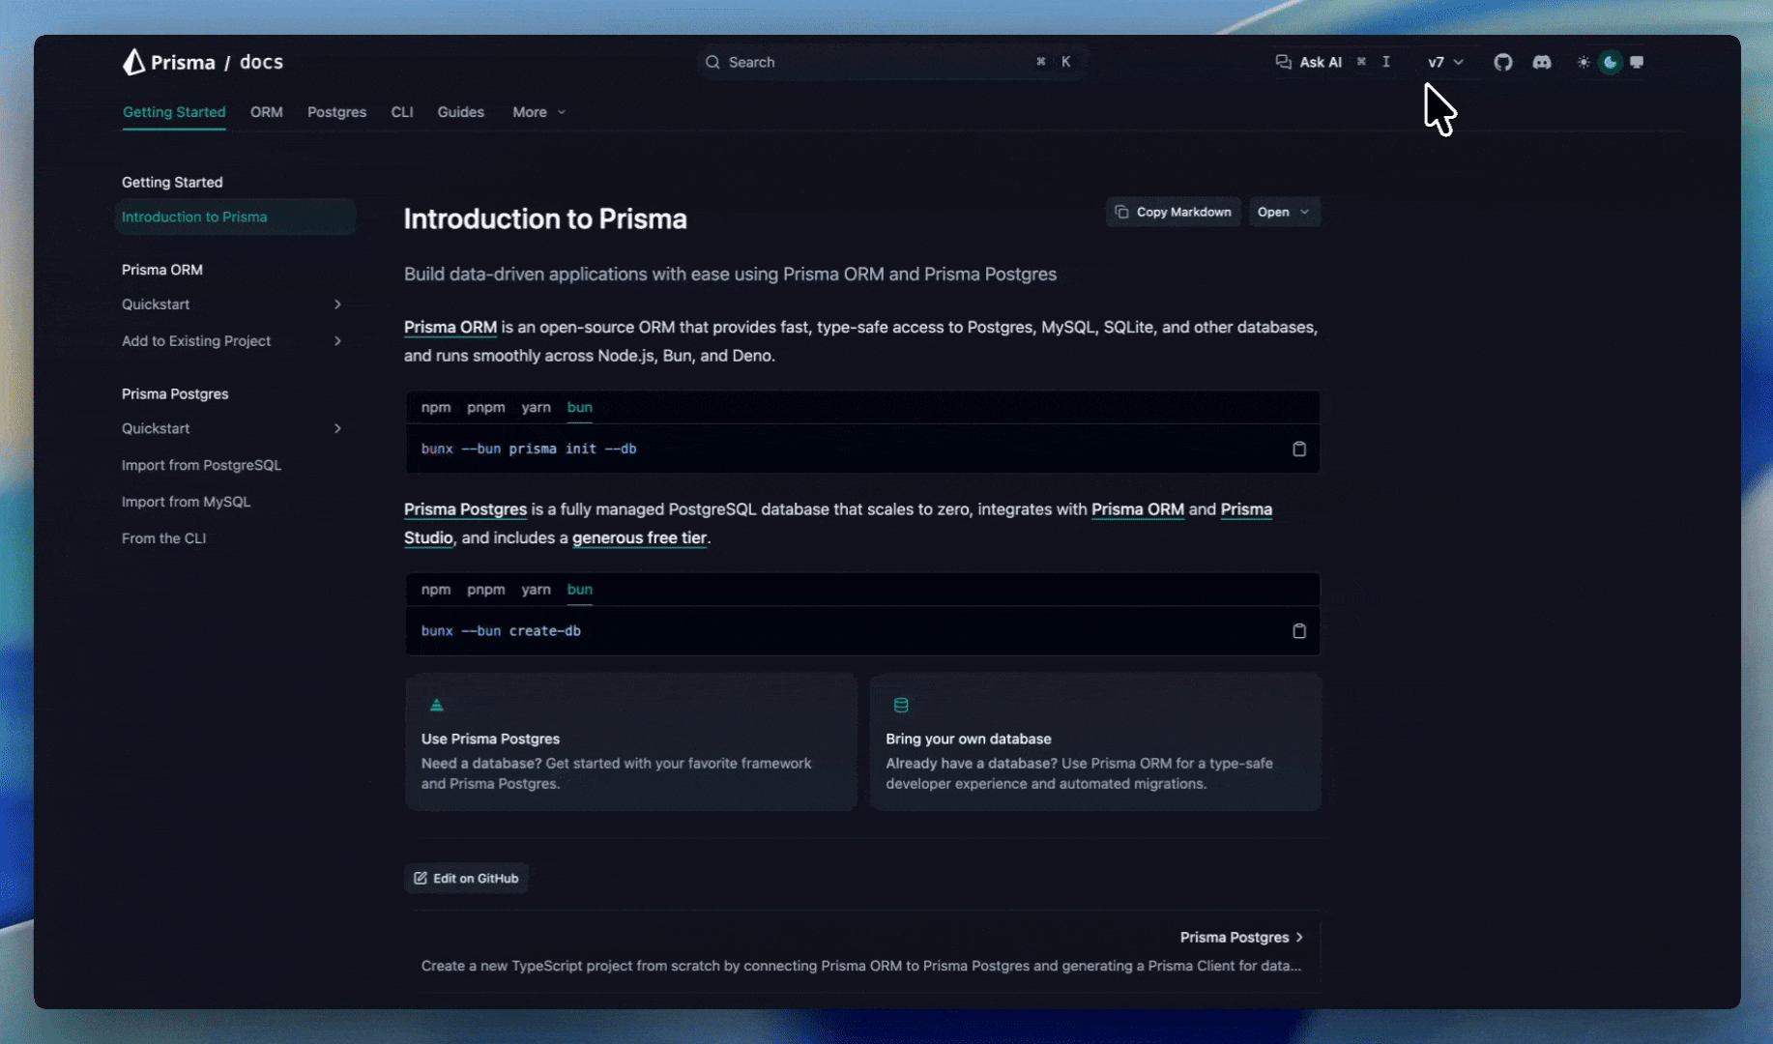This screenshot has height=1044, width=1773.
Task: Expand the Open dropdown near Copy Markdown
Action: (x=1284, y=212)
